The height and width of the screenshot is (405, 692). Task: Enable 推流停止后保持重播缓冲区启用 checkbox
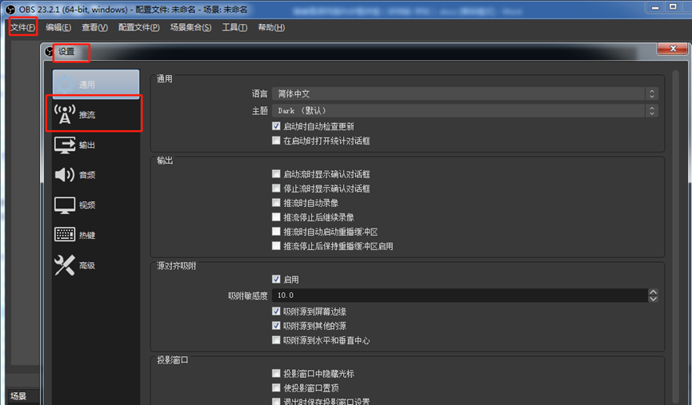tap(276, 246)
